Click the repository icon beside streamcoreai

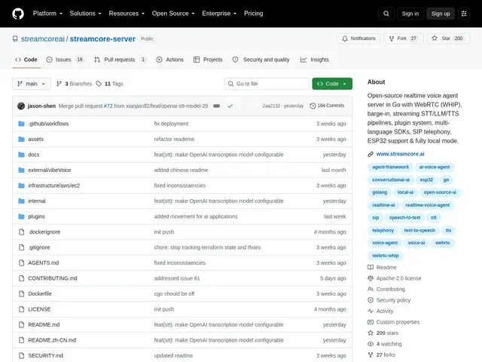(15, 38)
